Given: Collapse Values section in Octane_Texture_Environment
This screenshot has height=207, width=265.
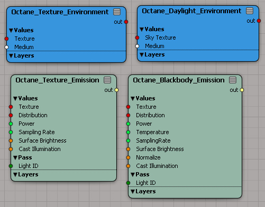Looking at the screenshot, I should pyautogui.click(x=11, y=31).
